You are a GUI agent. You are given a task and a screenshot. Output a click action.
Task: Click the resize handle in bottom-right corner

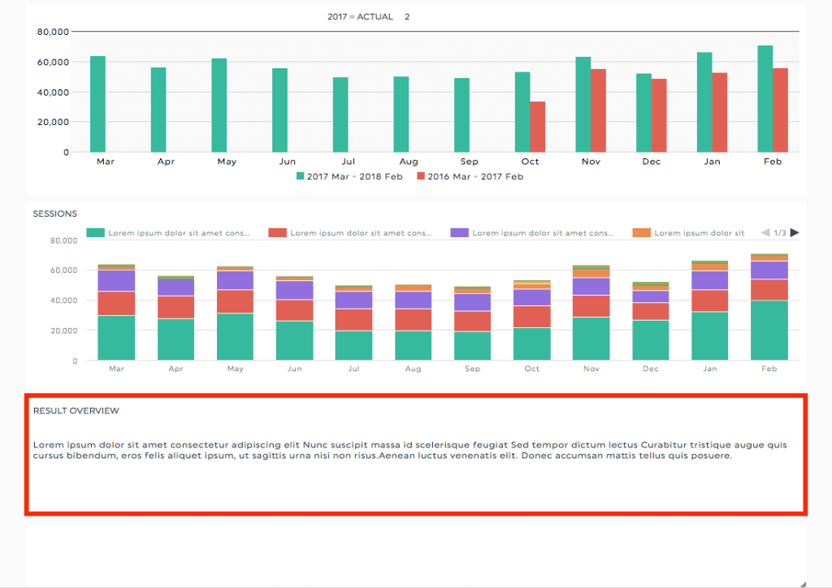point(803,582)
